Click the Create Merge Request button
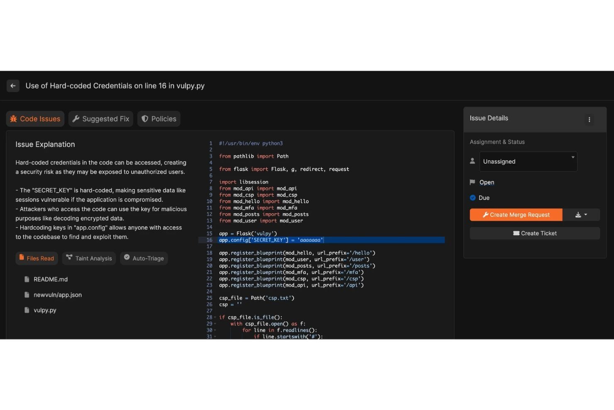This screenshot has height=410, width=614. [516, 215]
